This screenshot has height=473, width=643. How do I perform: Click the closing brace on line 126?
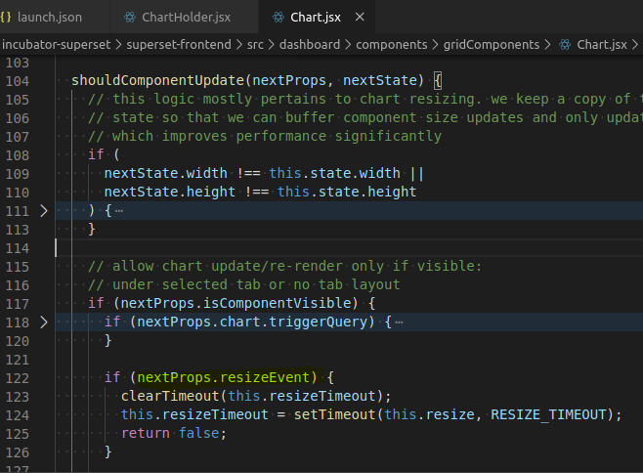[108, 452]
